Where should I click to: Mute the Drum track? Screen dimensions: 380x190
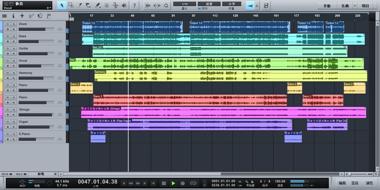[8, 24]
